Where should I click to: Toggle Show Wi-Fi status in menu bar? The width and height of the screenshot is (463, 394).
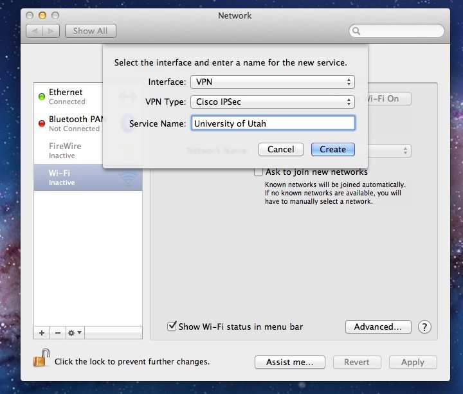(x=172, y=326)
